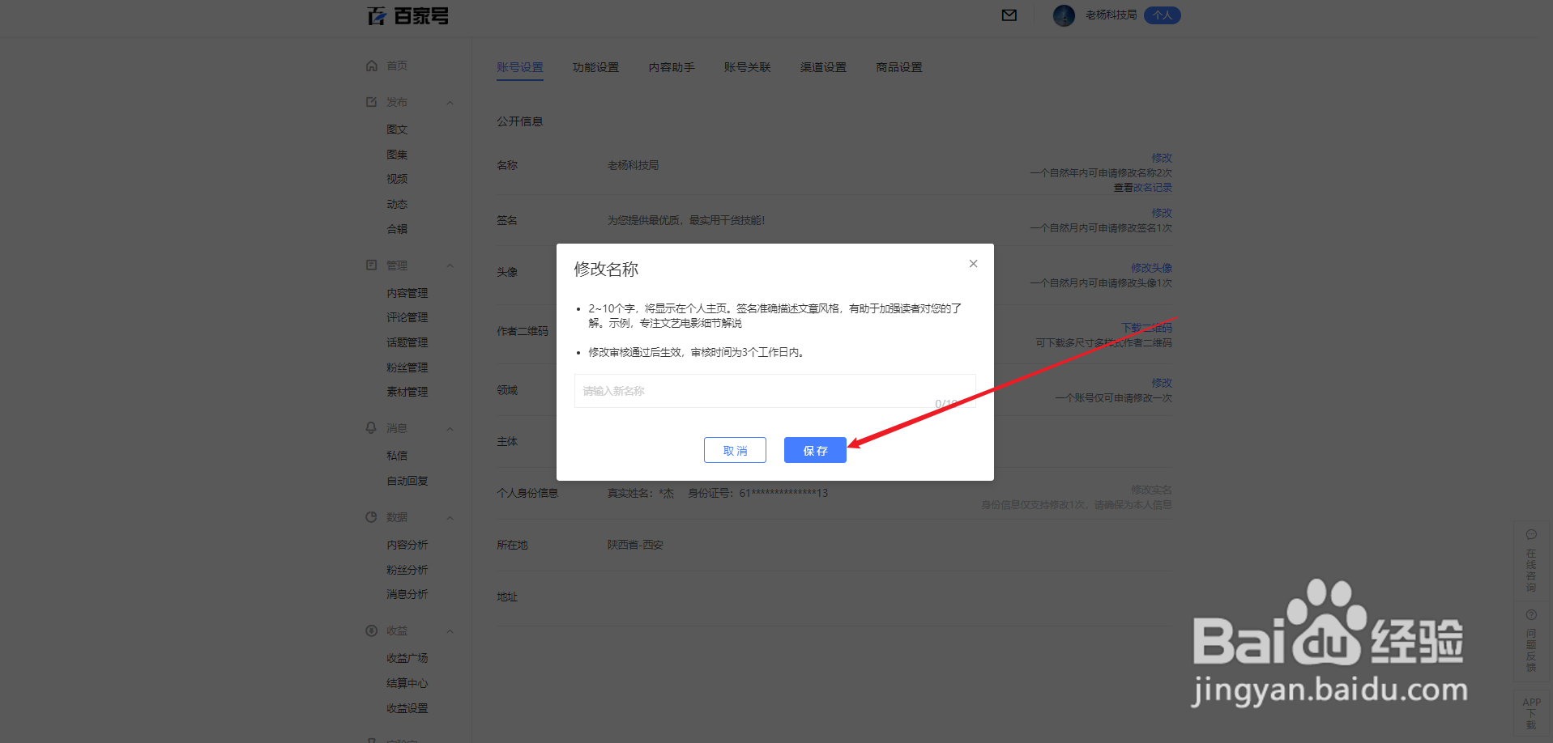Image resolution: width=1553 pixels, height=743 pixels.
Task: Open 动态 under 发布
Action: (397, 205)
